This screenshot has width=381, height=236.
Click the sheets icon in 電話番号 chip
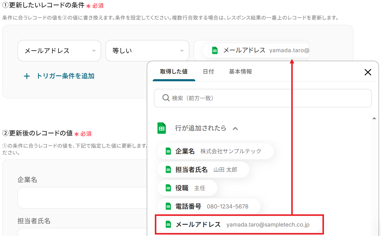(168, 206)
